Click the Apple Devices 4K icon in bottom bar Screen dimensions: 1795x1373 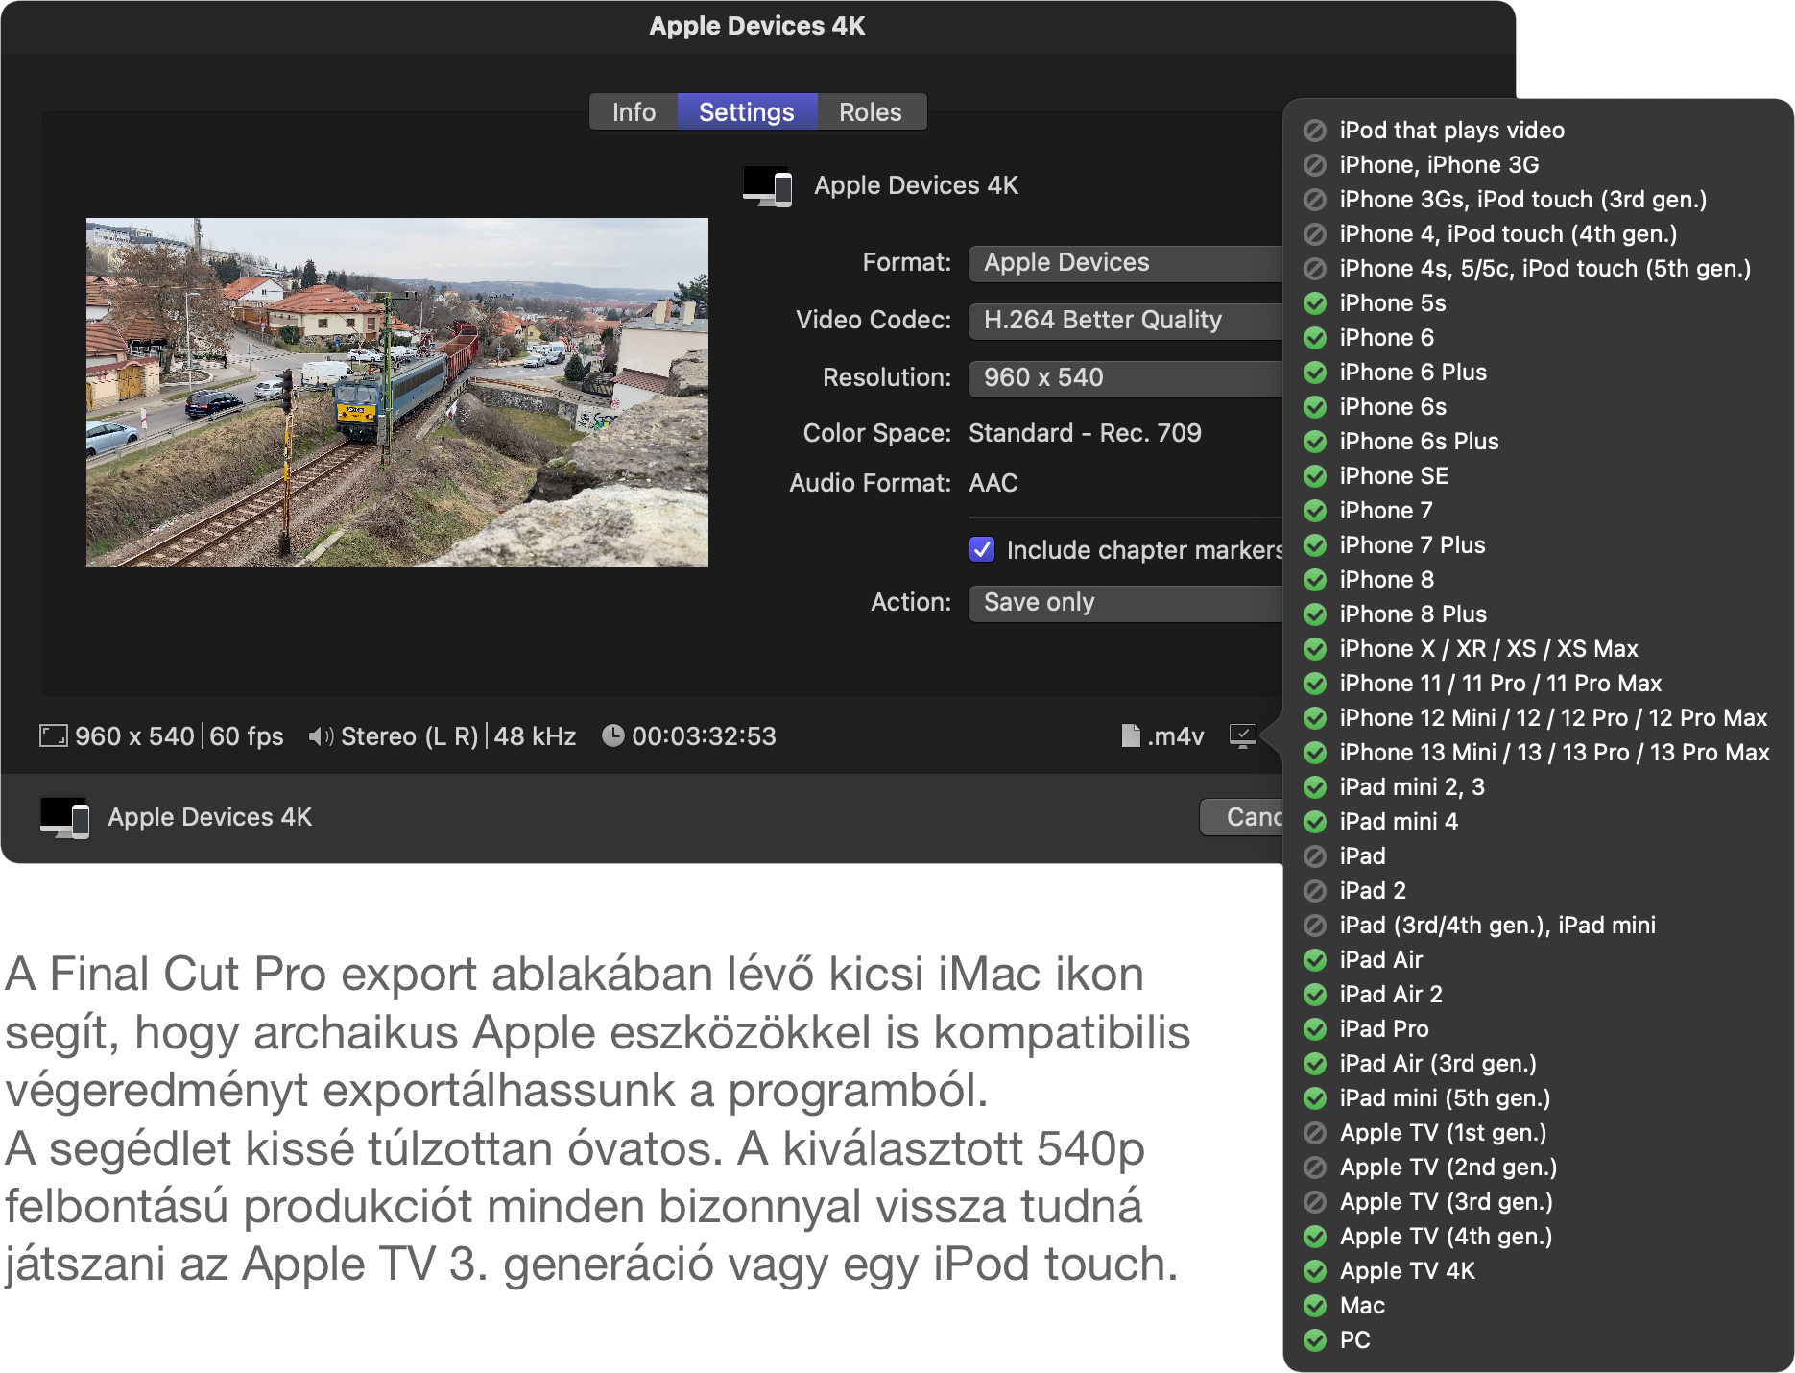[64, 817]
